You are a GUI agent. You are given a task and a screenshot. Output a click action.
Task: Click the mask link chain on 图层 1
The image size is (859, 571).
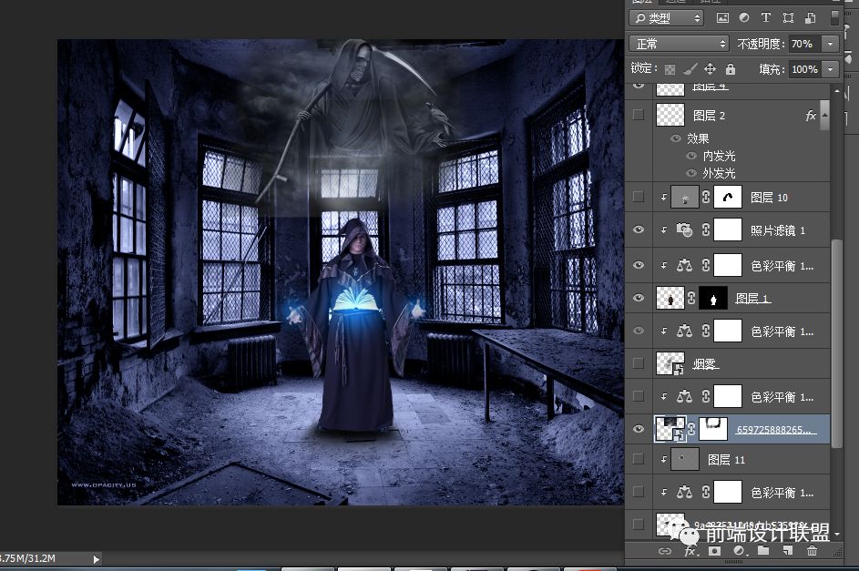[691, 298]
